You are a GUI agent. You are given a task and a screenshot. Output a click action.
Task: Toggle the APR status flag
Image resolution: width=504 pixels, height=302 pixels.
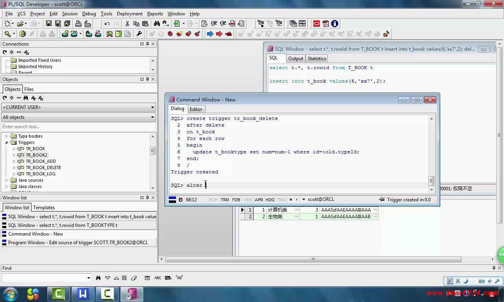click(x=259, y=200)
